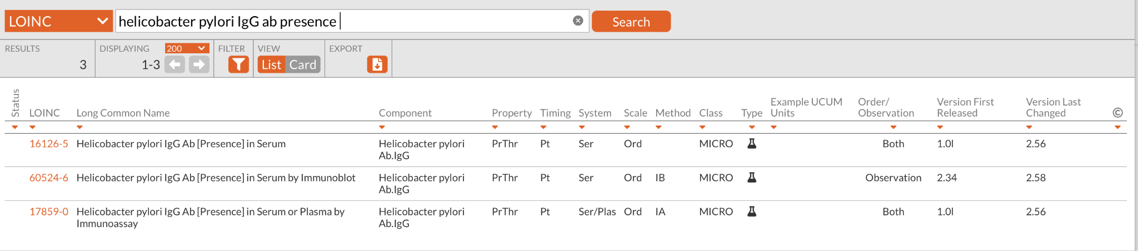
Task: Click the System column header
Action: click(595, 113)
